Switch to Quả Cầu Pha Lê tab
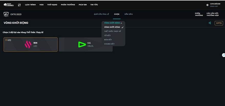Image resolution: width=225 pixels, height=106 pixels. tap(102, 14)
